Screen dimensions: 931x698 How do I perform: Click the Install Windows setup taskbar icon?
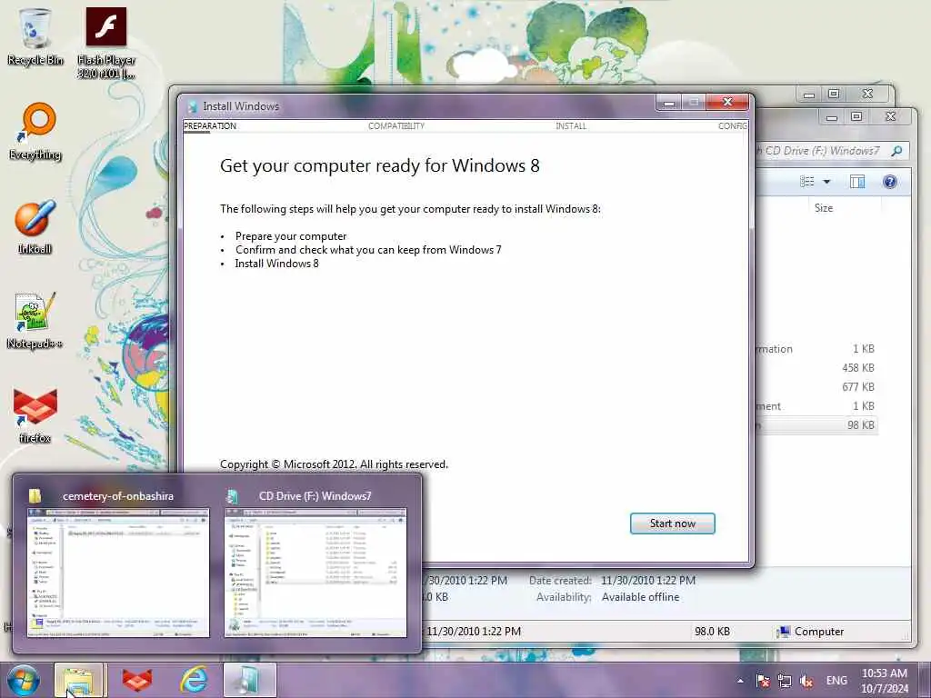click(250, 680)
